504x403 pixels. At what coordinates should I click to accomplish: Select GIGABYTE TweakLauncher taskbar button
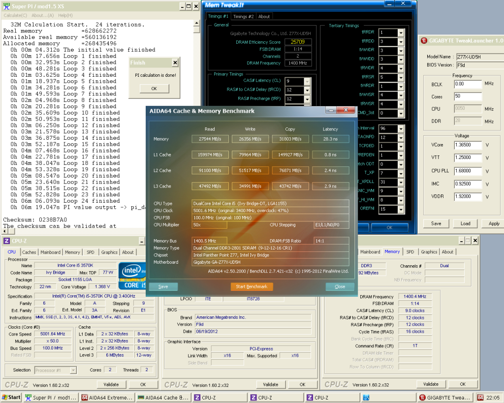(444, 397)
